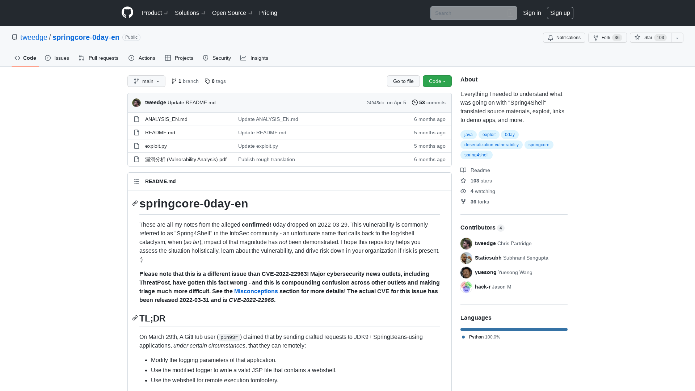Open the Actions tab
The image size is (695, 391).
[142, 58]
